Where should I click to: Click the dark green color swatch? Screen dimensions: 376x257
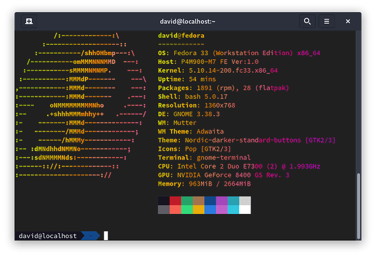tap(187, 201)
